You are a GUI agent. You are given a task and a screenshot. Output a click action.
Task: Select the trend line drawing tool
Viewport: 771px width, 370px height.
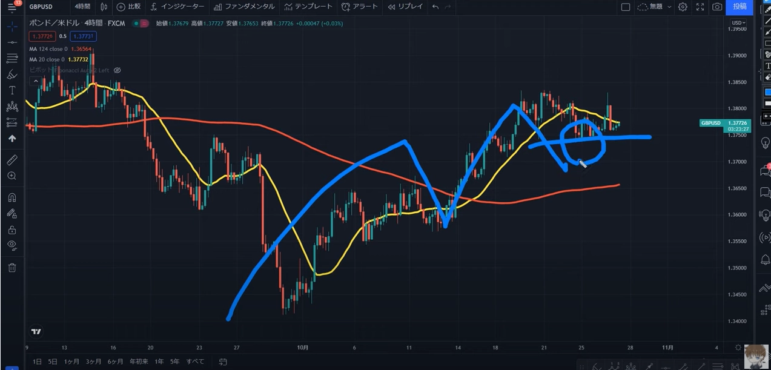12,42
